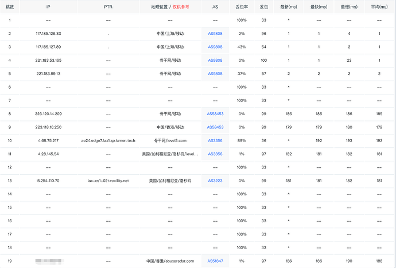Image resolution: width=396 pixels, height=268 pixels.
Task: Click the 跳数 column header
Action: coord(10,7)
